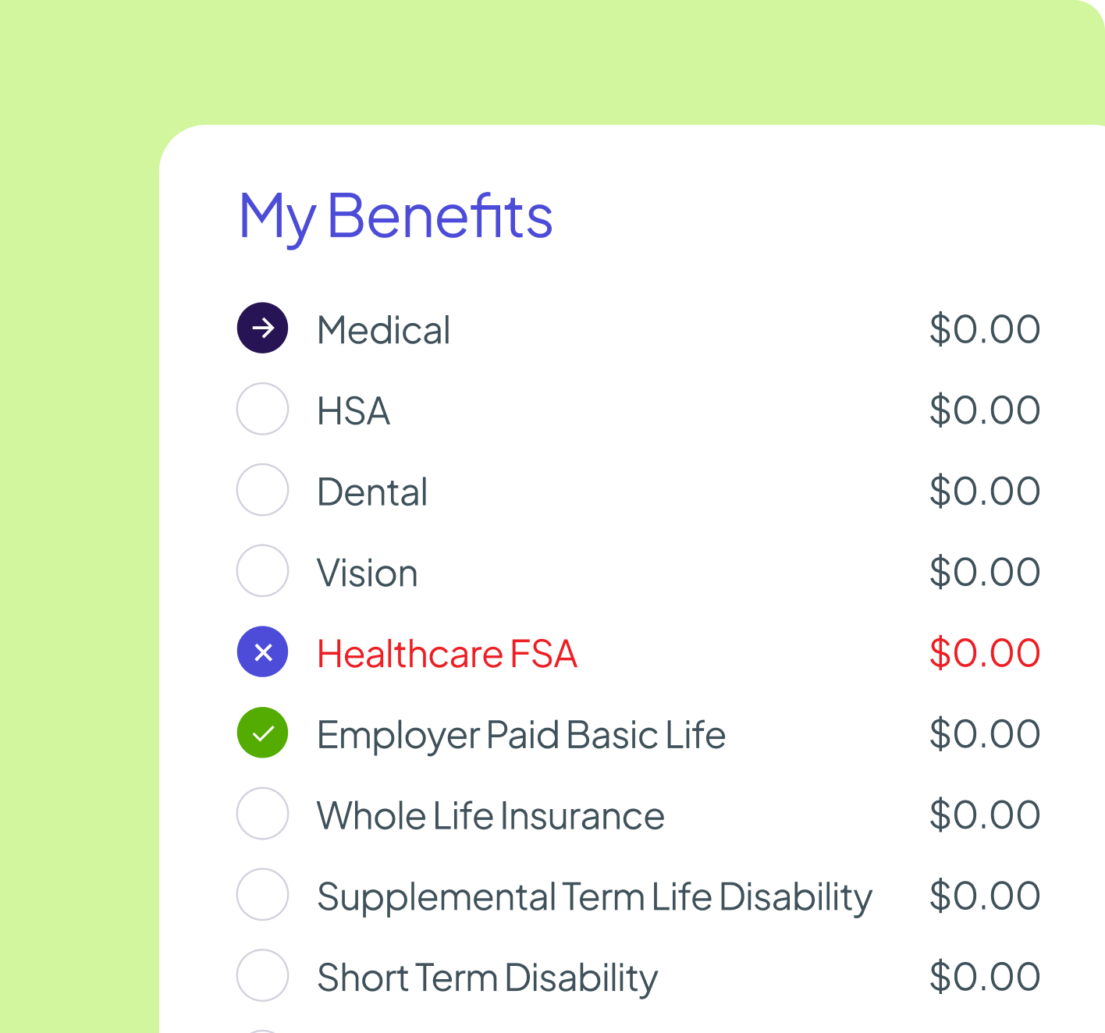Click the red Healthcare FSA label
Screen dimensions: 1105x1033
point(446,654)
